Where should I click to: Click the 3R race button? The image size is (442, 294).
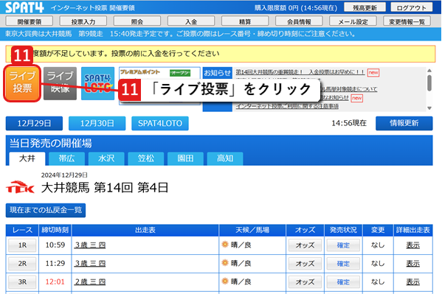[22, 282]
